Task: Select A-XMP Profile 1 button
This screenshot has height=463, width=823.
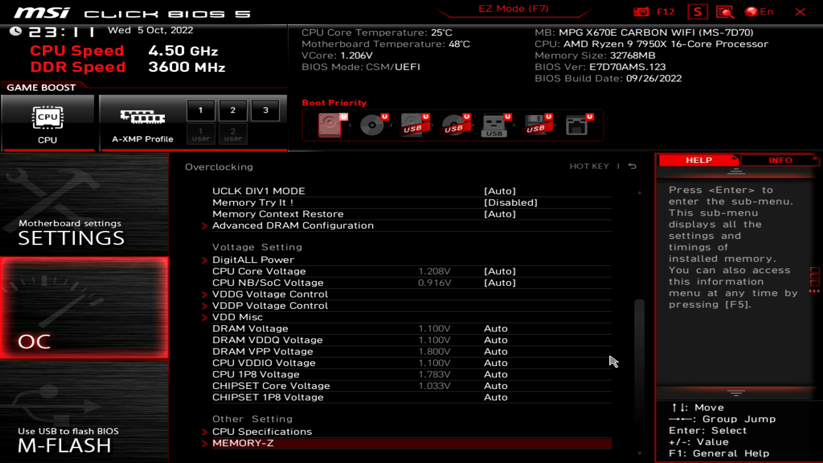Action: tap(200, 110)
